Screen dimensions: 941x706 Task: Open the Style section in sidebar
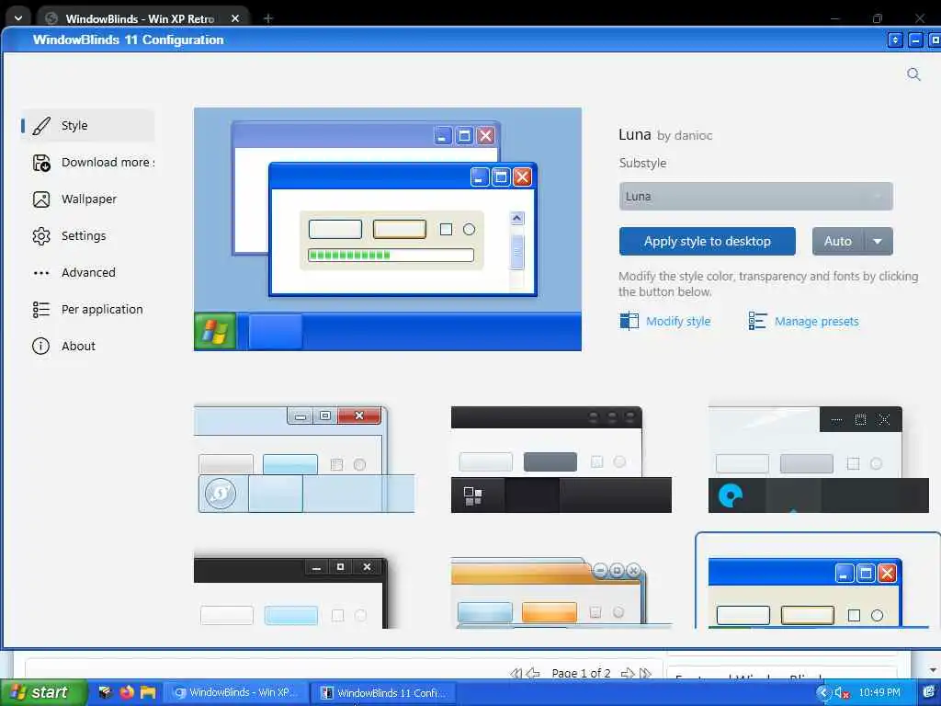coord(87,125)
